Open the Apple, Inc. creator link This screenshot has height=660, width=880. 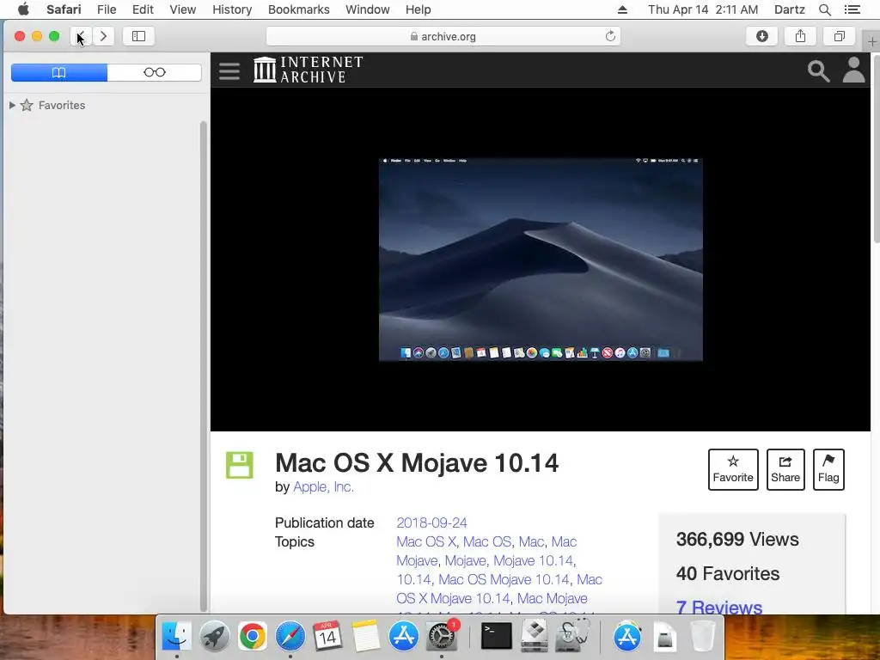click(323, 486)
